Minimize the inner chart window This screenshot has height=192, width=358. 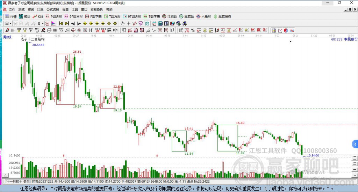click(346, 9)
